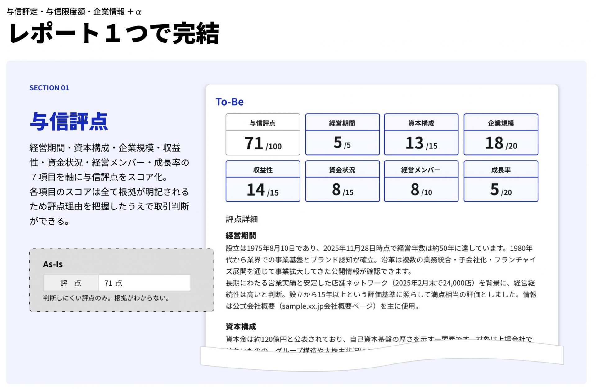Click the '評点詳細' subheading
The image size is (596, 392).
point(242,219)
